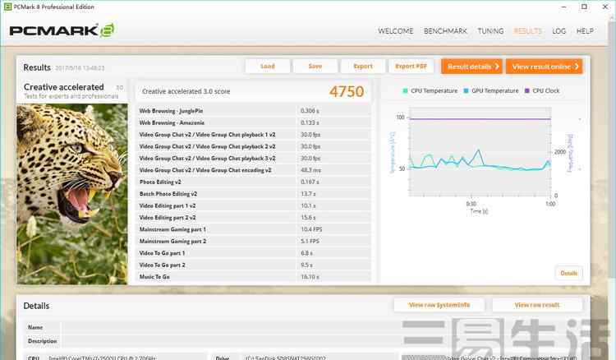Click the Export button
Image resolution: width=616 pixels, height=360 pixels.
(x=363, y=67)
